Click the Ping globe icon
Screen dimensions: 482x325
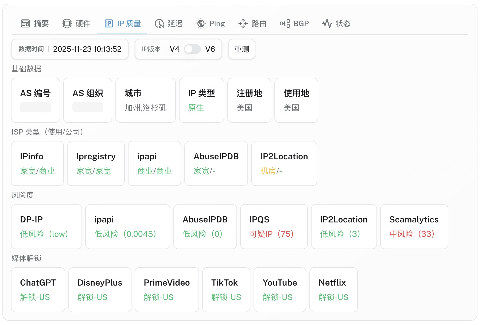201,23
